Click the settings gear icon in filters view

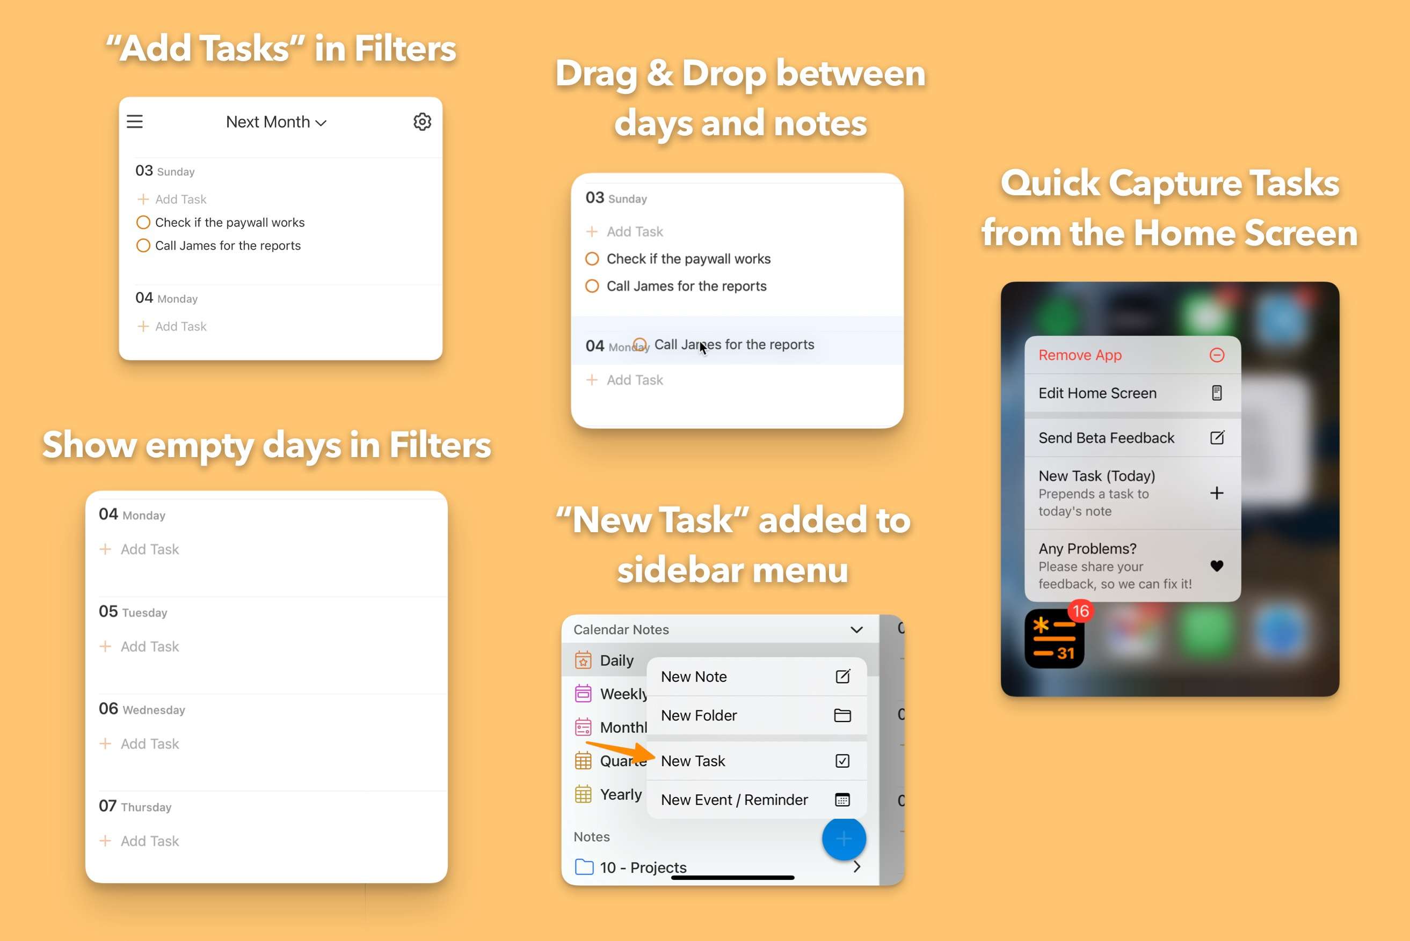(420, 122)
